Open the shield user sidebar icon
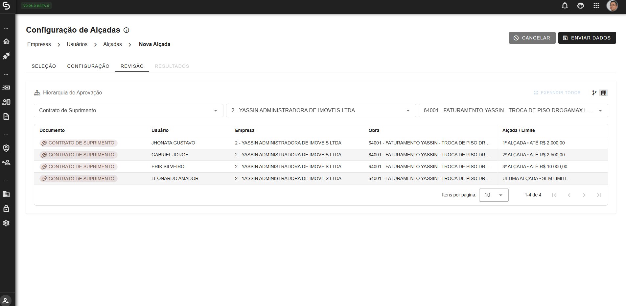 6,148
